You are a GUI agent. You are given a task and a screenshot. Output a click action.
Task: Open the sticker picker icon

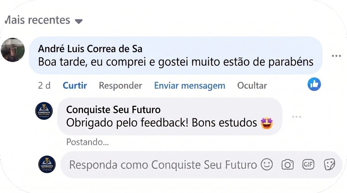click(329, 165)
